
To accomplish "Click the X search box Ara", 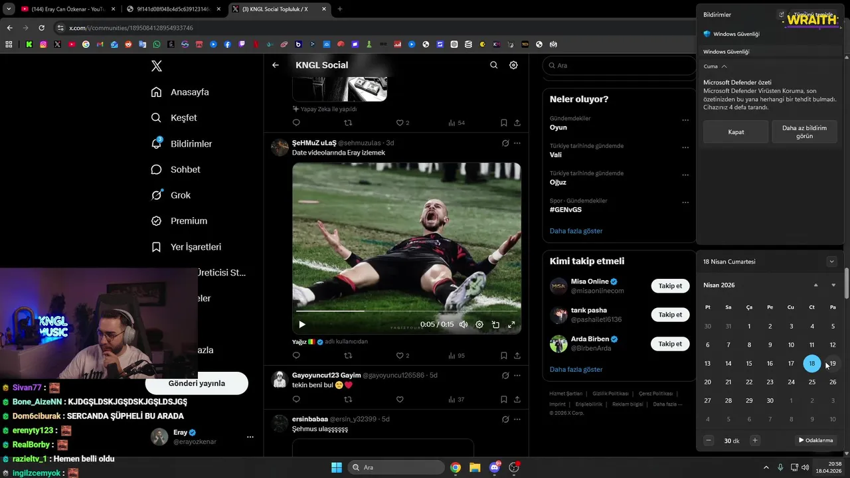I will tap(619, 66).
